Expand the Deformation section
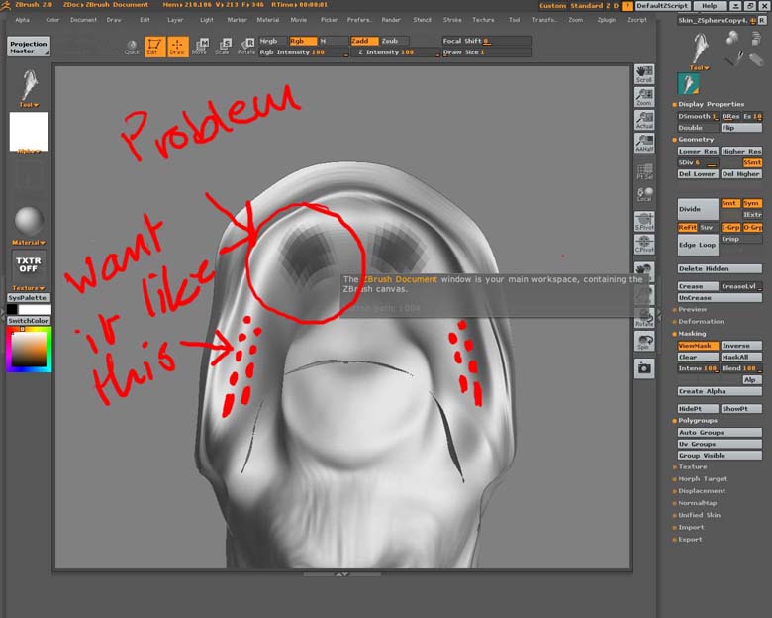772x618 pixels. pos(701,321)
